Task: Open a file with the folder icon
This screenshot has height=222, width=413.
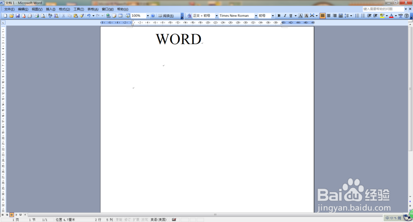Action: [11, 16]
